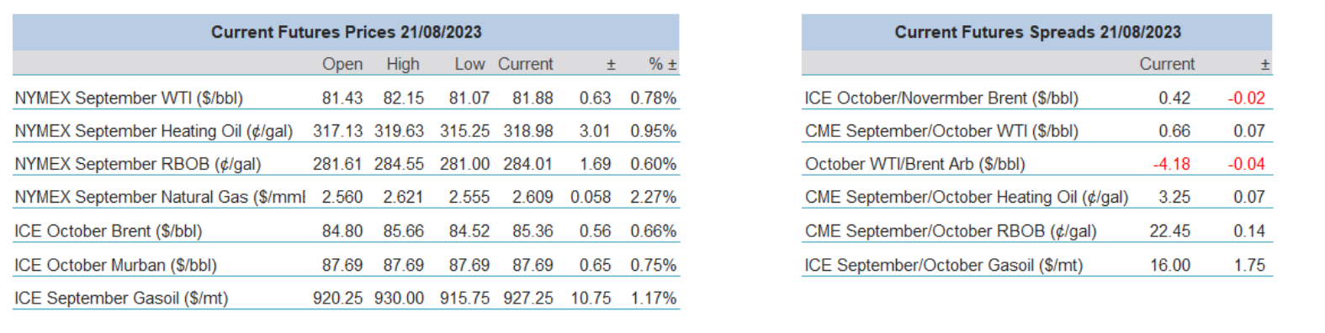
Task: Click the Open column header
Action: click(342, 64)
